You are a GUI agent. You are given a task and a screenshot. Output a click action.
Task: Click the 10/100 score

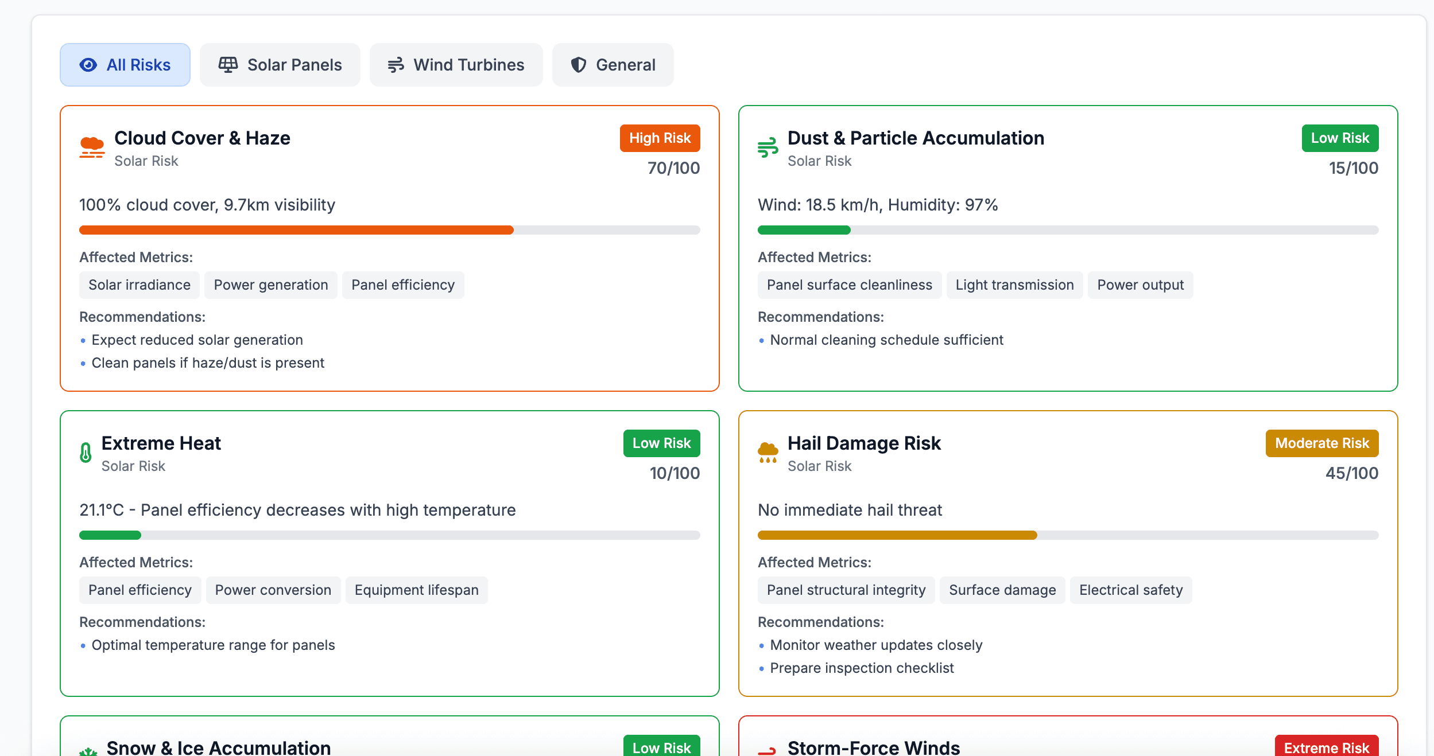[675, 473]
